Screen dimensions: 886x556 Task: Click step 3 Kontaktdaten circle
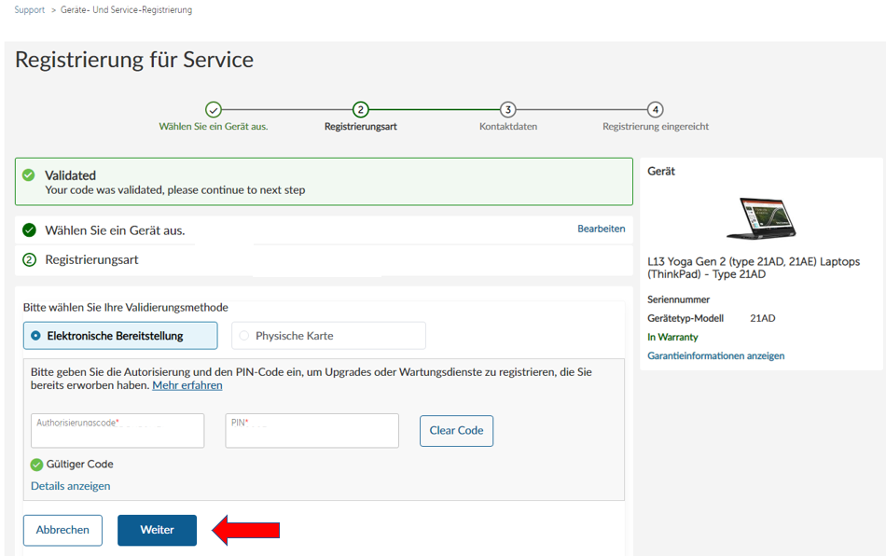[x=508, y=110]
